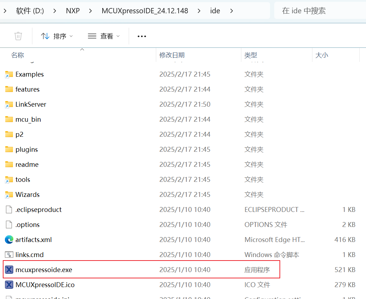
Task: Select the links.cmd script icon
Action: pyautogui.click(x=9, y=255)
